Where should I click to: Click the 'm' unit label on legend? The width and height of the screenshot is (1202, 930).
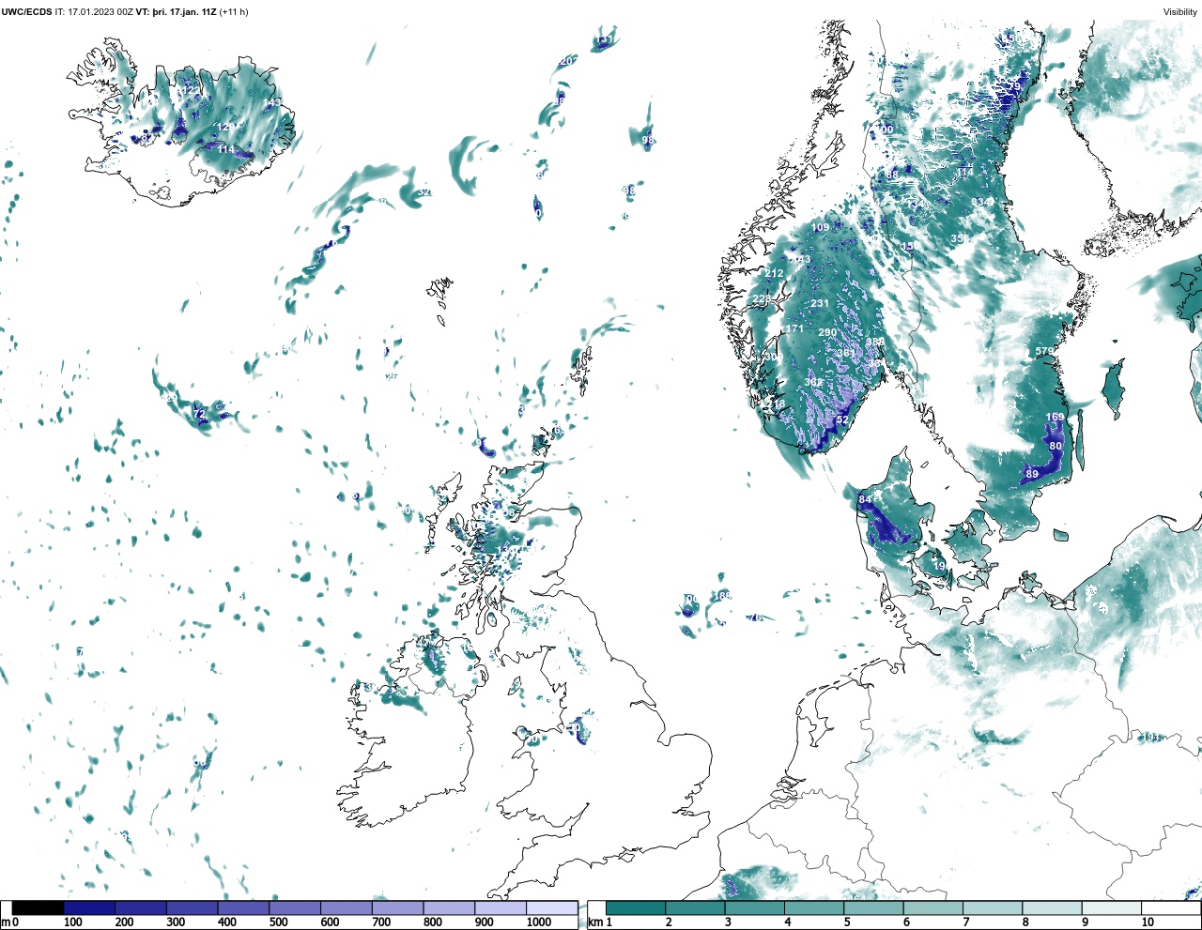(x=6, y=922)
